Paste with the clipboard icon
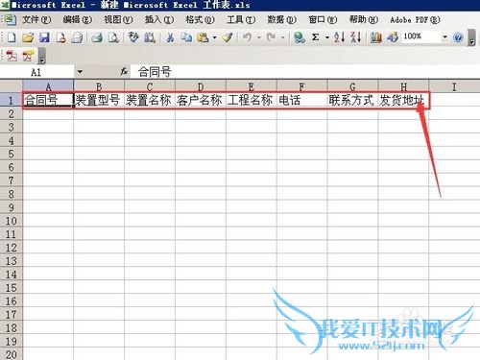480x360 pixels. click(x=203, y=37)
